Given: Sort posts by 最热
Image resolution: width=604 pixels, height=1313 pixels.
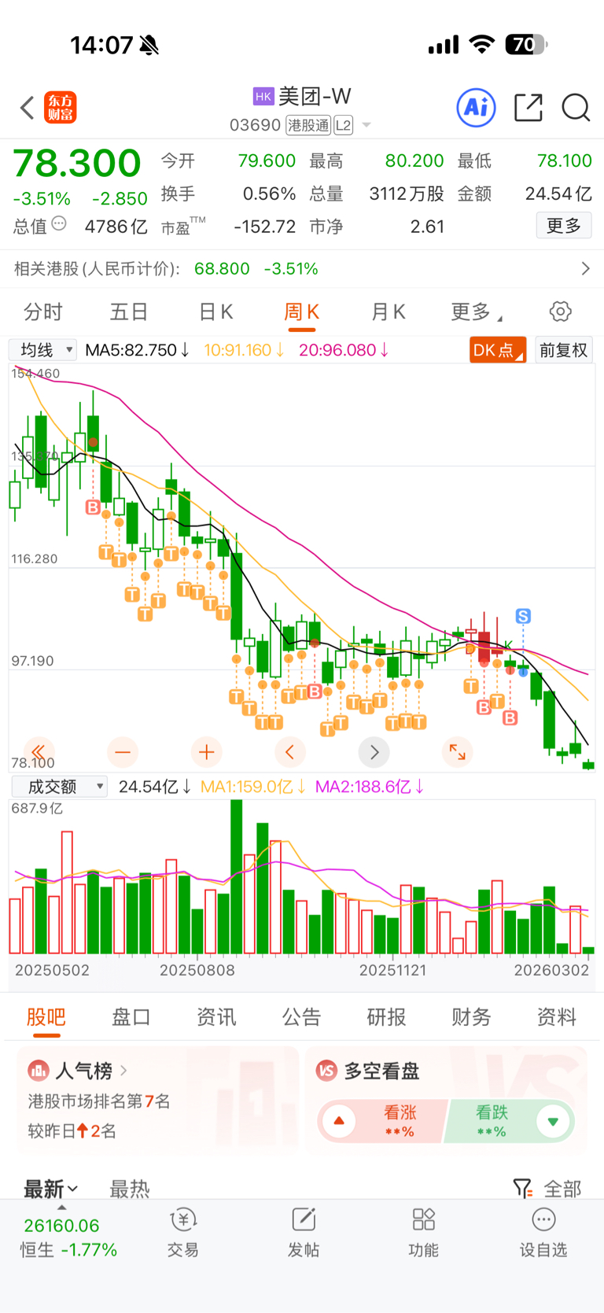Looking at the screenshot, I should [130, 1189].
